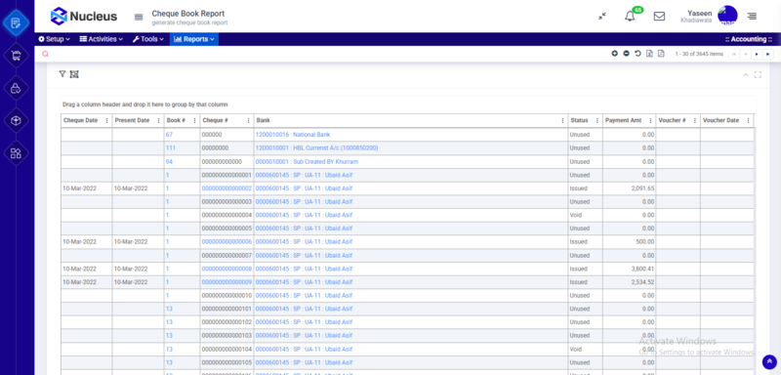The image size is (781, 375).
Task: Open Bank column options menu
Action: pos(563,120)
